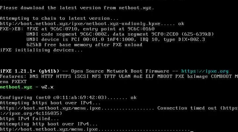Click the cyan https://ipxe.org link
This screenshot has height=132, width=238.
205,71
